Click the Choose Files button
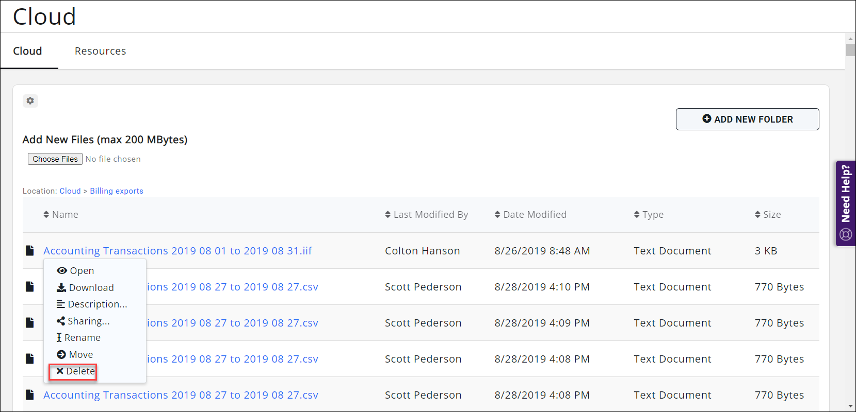The height and width of the screenshot is (412, 856). (x=55, y=159)
